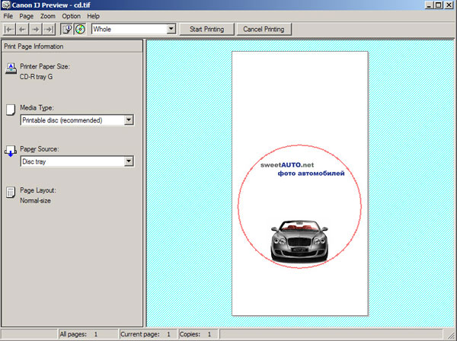Open the Option menu
Image resolution: width=457 pixels, height=341 pixels.
71,16
